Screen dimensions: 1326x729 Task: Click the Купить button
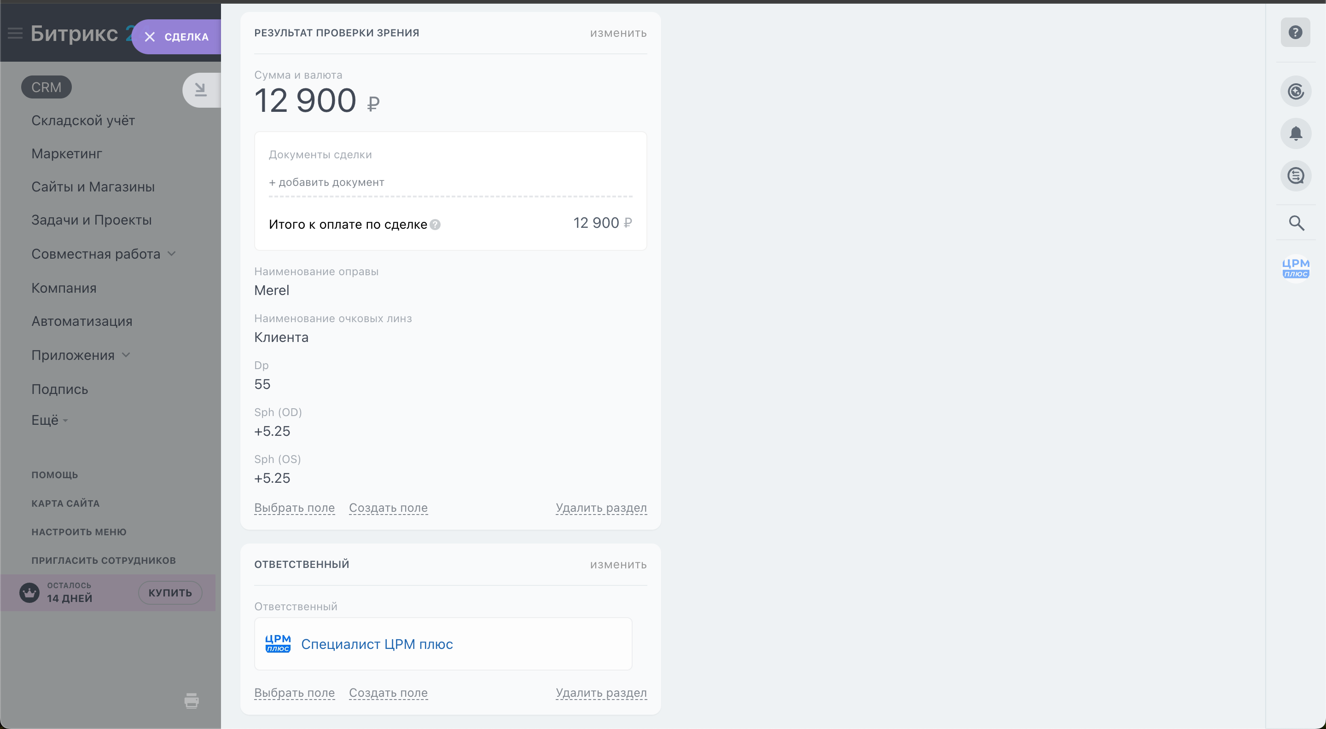pyautogui.click(x=170, y=593)
